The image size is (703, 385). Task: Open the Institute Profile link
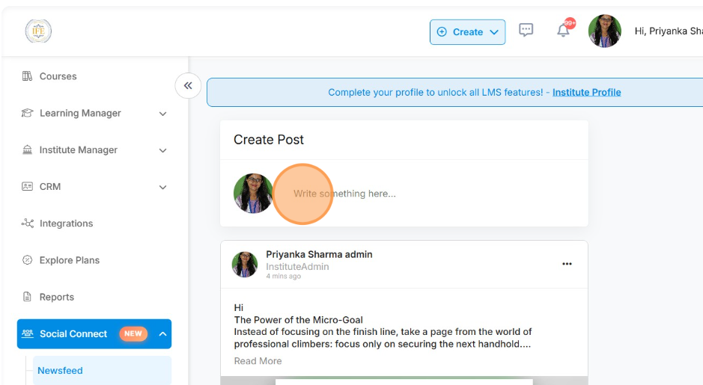(x=586, y=93)
